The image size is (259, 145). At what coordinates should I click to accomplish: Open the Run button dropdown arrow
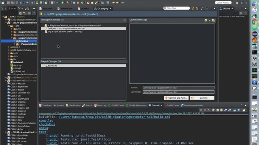(65, 3)
